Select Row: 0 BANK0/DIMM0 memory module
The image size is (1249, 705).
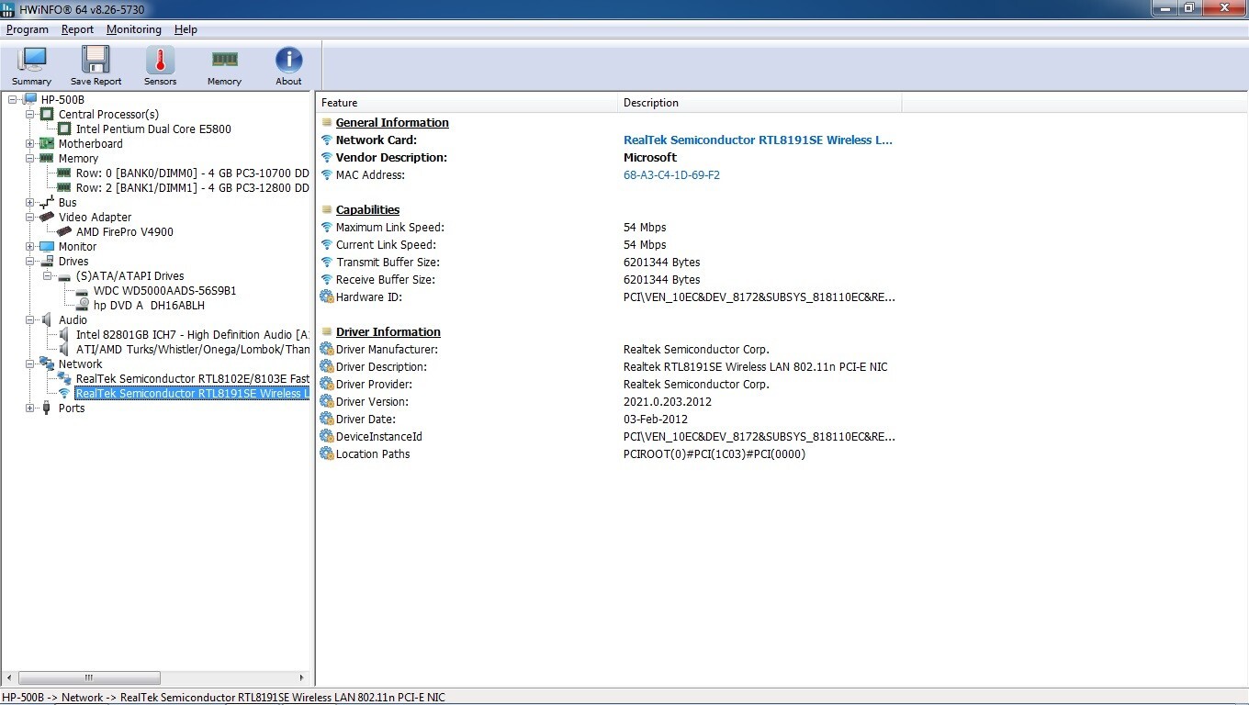click(192, 173)
